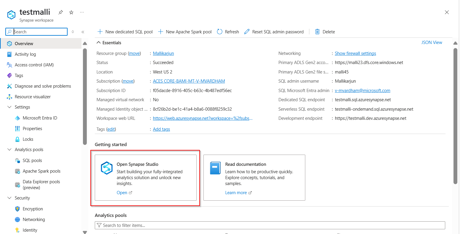Click the Resource visualizer icon
This screenshot has height=234, width=460.
(9, 97)
